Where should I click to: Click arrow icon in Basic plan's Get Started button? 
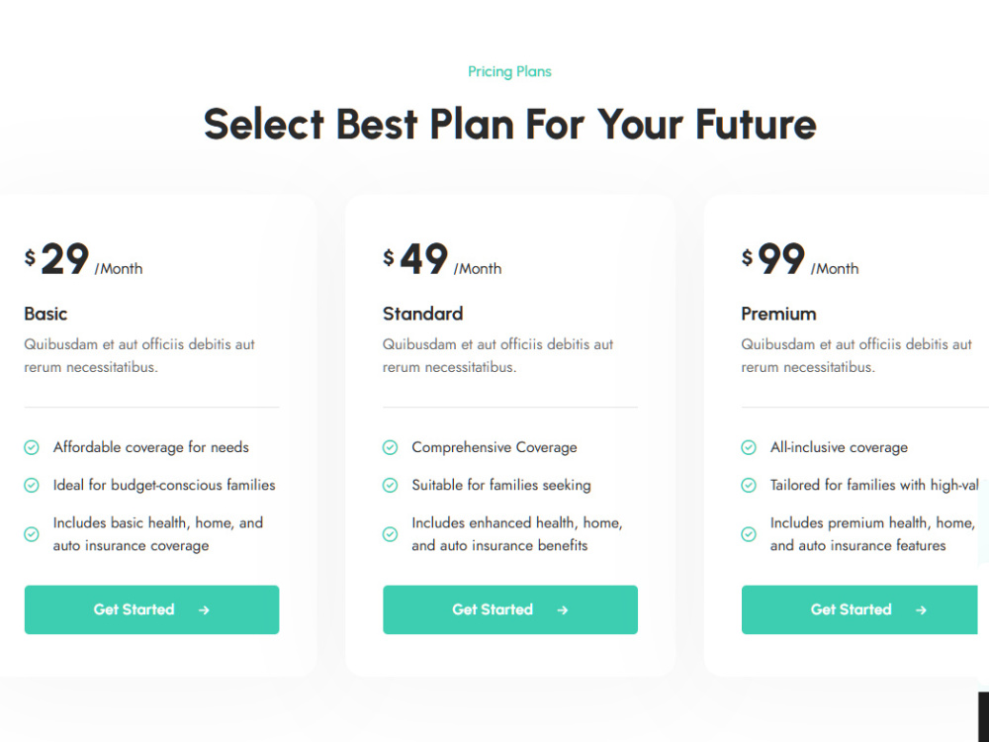pyautogui.click(x=204, y=610)
